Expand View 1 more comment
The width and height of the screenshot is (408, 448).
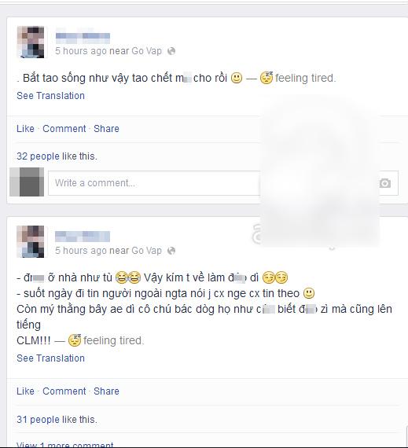click(65, 445)
